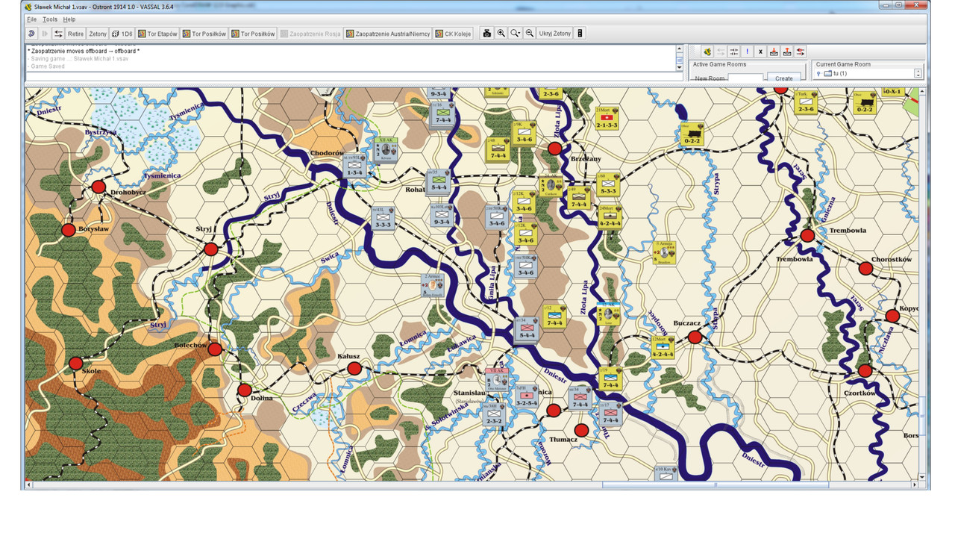This screenshot has width=955, height=536.
Task: Click the red down-arrow tray icon
Action: tap(774, 52)
